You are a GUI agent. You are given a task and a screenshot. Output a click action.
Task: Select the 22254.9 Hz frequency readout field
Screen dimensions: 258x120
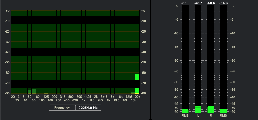[88, 108]
